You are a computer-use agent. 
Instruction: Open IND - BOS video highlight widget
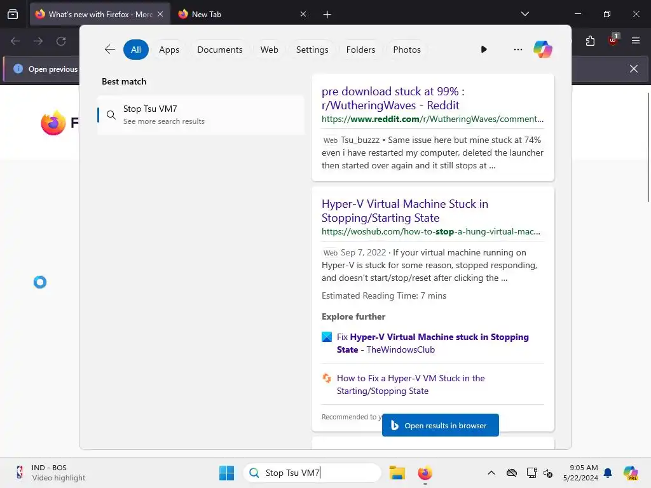(50, 473)
